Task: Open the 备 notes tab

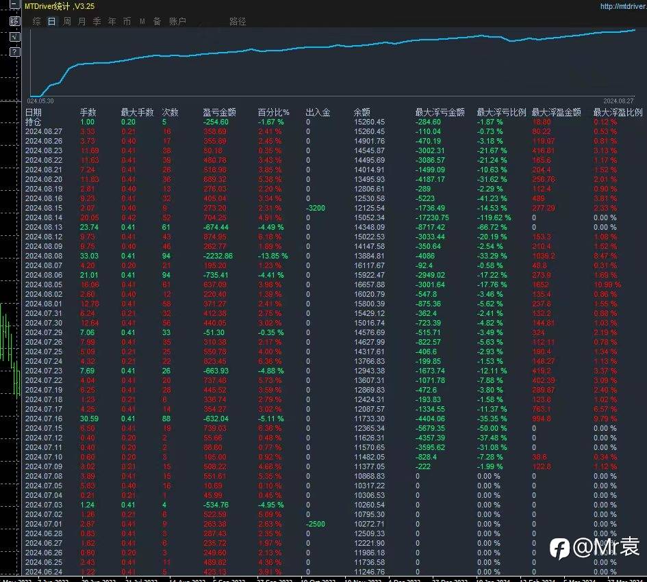Action: pos(157,21)
